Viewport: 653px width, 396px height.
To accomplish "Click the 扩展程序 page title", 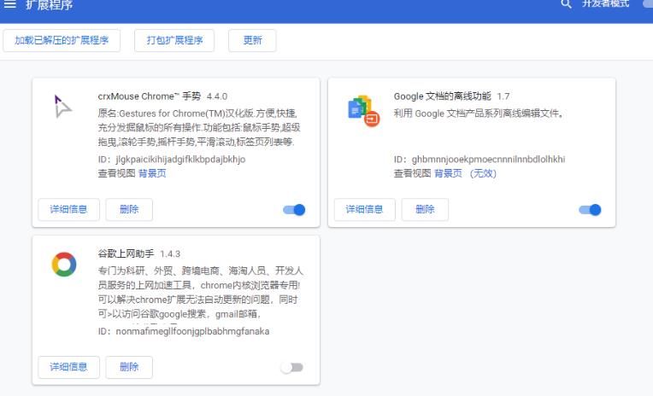I will pos(49,4).
